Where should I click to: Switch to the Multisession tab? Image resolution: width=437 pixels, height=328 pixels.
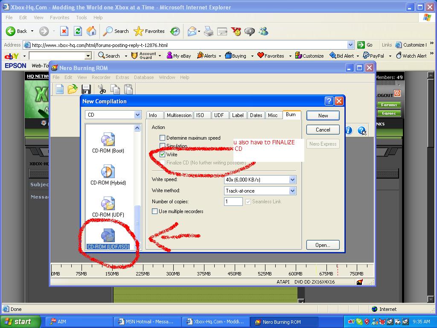coord(179,115)
